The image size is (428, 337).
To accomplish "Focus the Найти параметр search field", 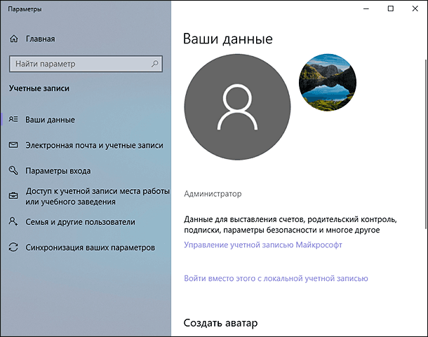I will pos(86,64).
